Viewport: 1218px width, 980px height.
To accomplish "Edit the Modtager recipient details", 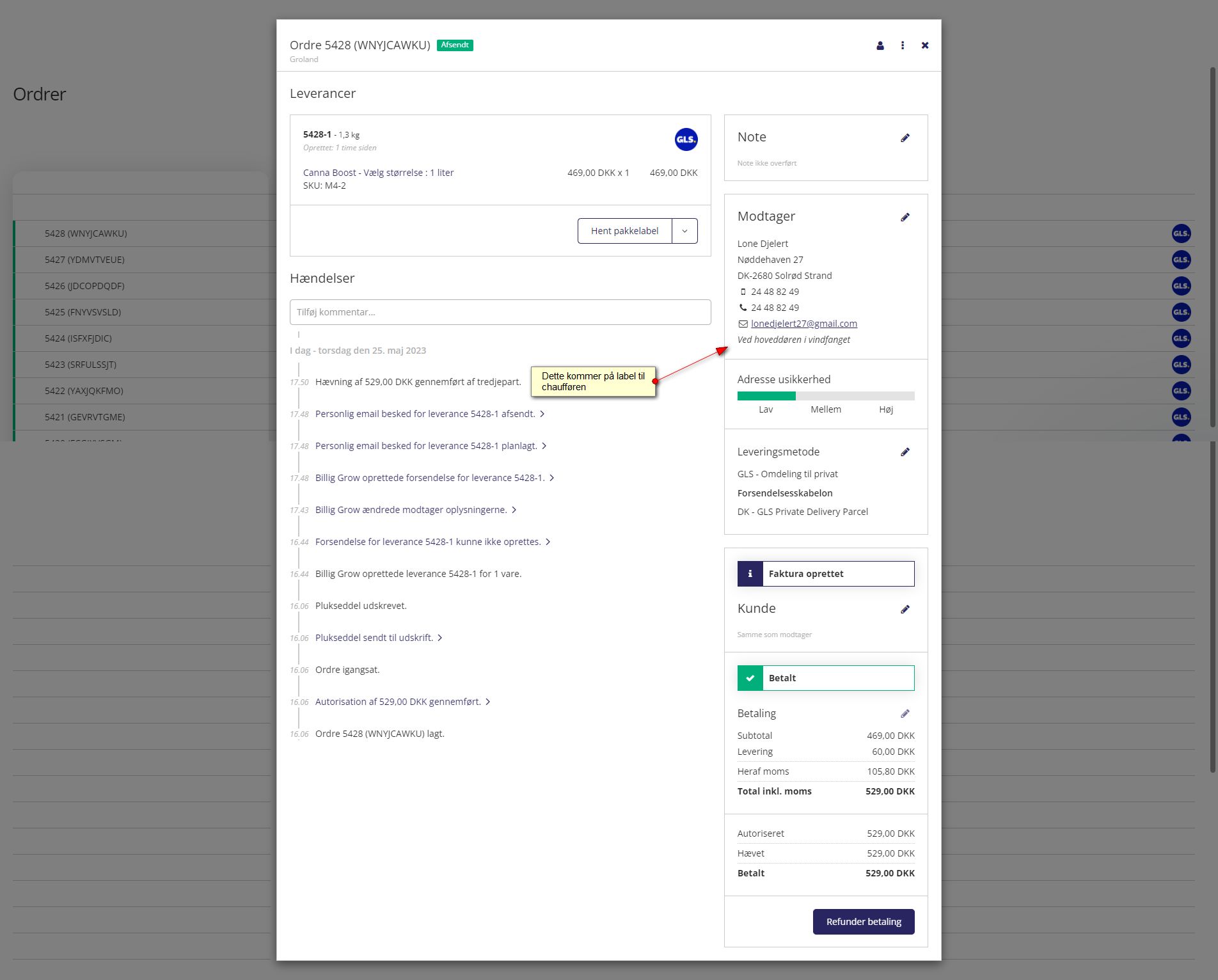I will pyautogui.click(x=905, y=217).
